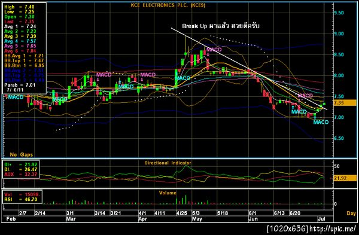The width and height of the screenshot is (359, 235).
Task: Click the High = 7.40 legend row
Action: point(19,7)
